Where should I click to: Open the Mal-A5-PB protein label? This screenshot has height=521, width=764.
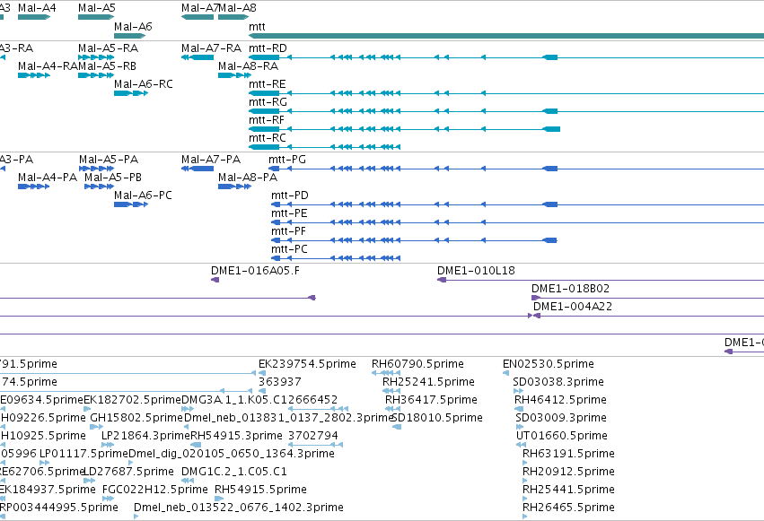(x=113, y=178)
